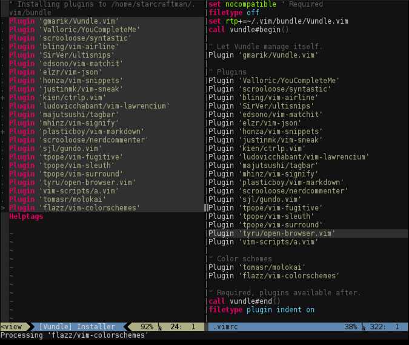Screen dimensions: 409x345
Task: Click 'elzr/vim-json' line in .vimrc
Action: 255,123
